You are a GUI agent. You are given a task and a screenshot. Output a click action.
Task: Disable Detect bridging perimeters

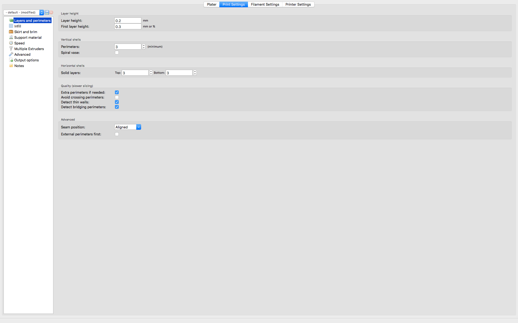click(117, 107)
